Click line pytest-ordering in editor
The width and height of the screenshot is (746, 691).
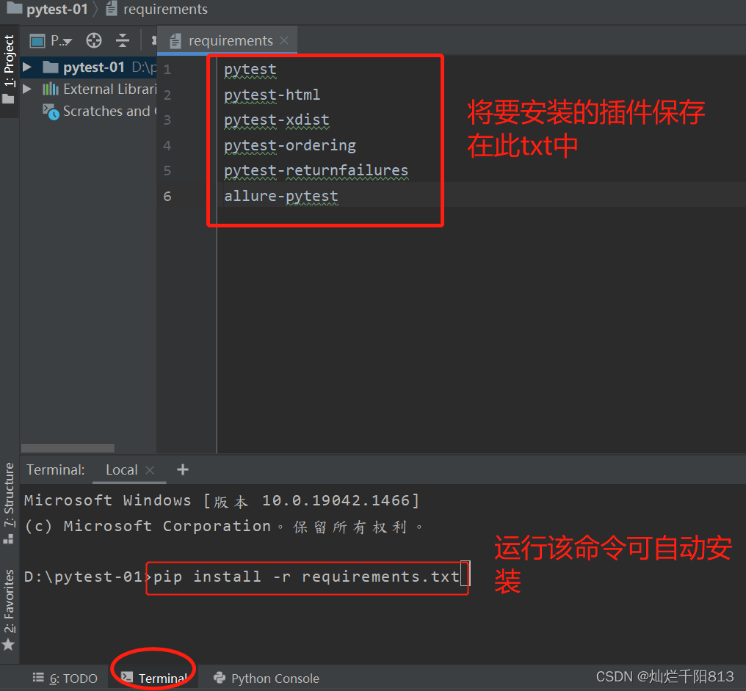point(290,145)
